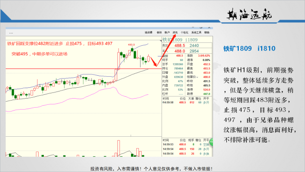Image resolution: width=305 pixels, height=172 pixels.
Task: Open the 培训课 menu
Action: pos(149,32)
